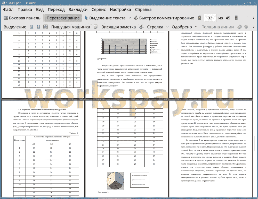Minimize the Okular window
The height and width of the screenshot is (199, 258).
245,3
